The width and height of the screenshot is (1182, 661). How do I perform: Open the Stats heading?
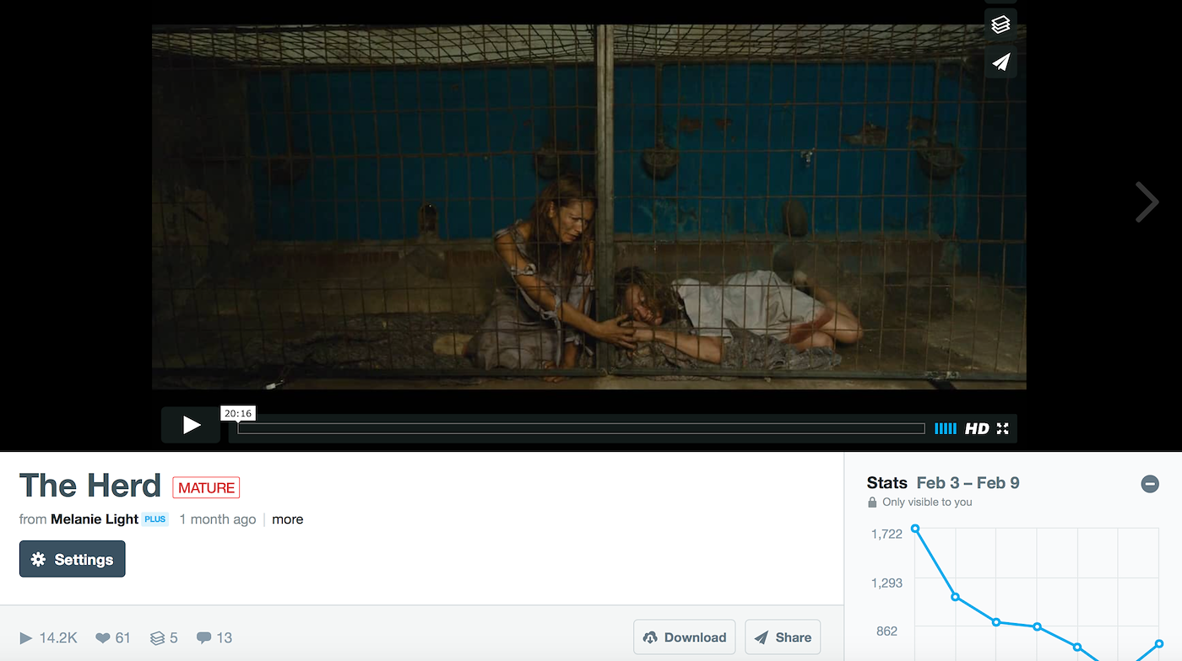coord(886,483)
